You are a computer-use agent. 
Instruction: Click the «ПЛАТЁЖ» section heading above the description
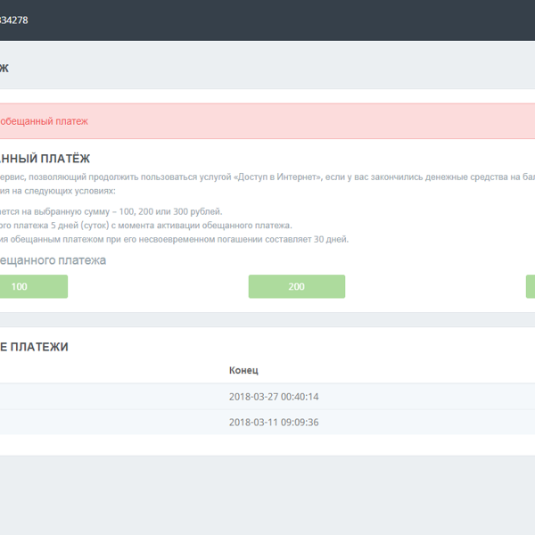tap(45, 159)
